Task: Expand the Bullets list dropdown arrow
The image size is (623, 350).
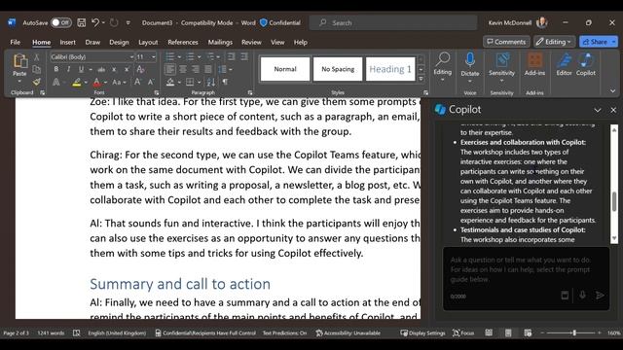Action: tap(179, 57)
